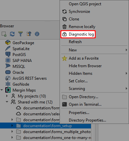The image size is (129, 141).
Task: Select highlighted documentation\form_setup row
Action: [45, 126]
